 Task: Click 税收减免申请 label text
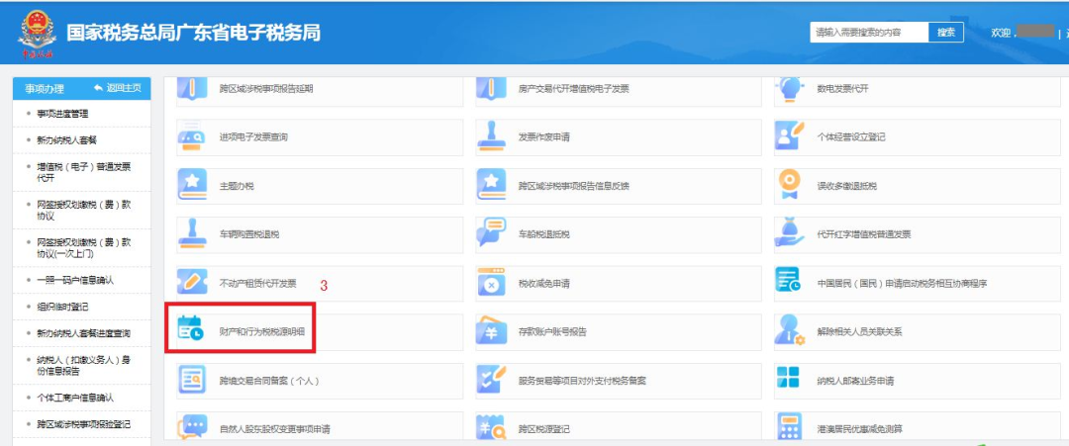[x=544, y=284]
